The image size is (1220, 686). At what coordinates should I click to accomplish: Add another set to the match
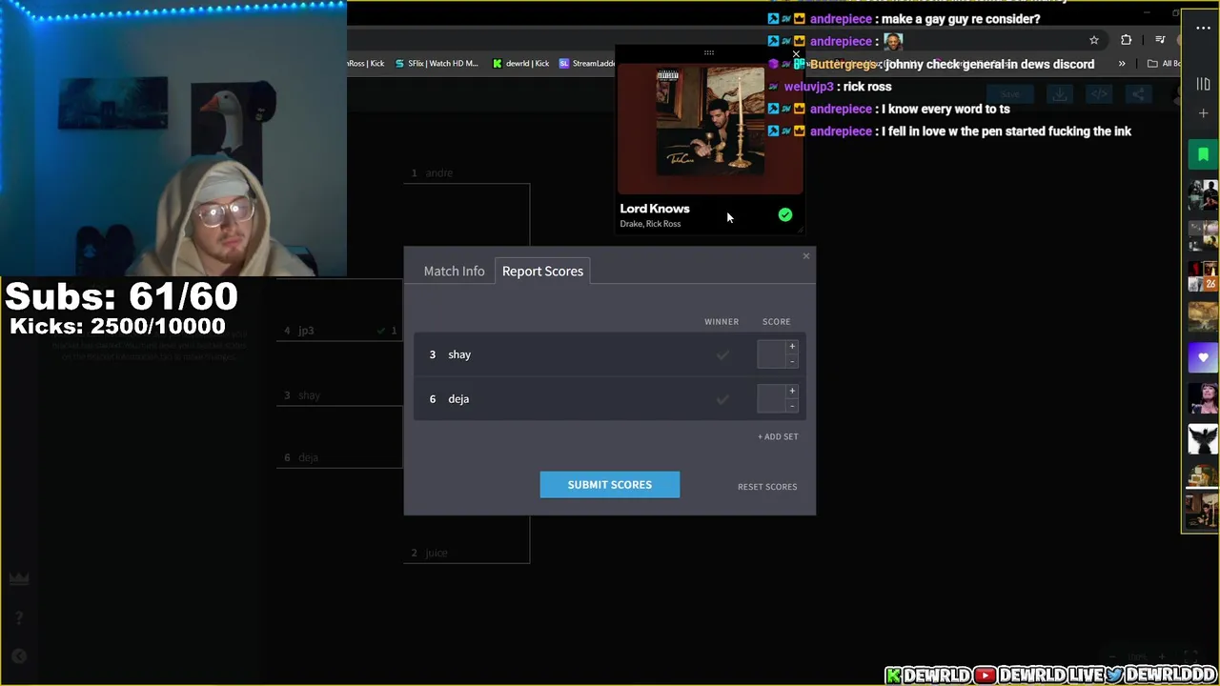coord(778,436)
